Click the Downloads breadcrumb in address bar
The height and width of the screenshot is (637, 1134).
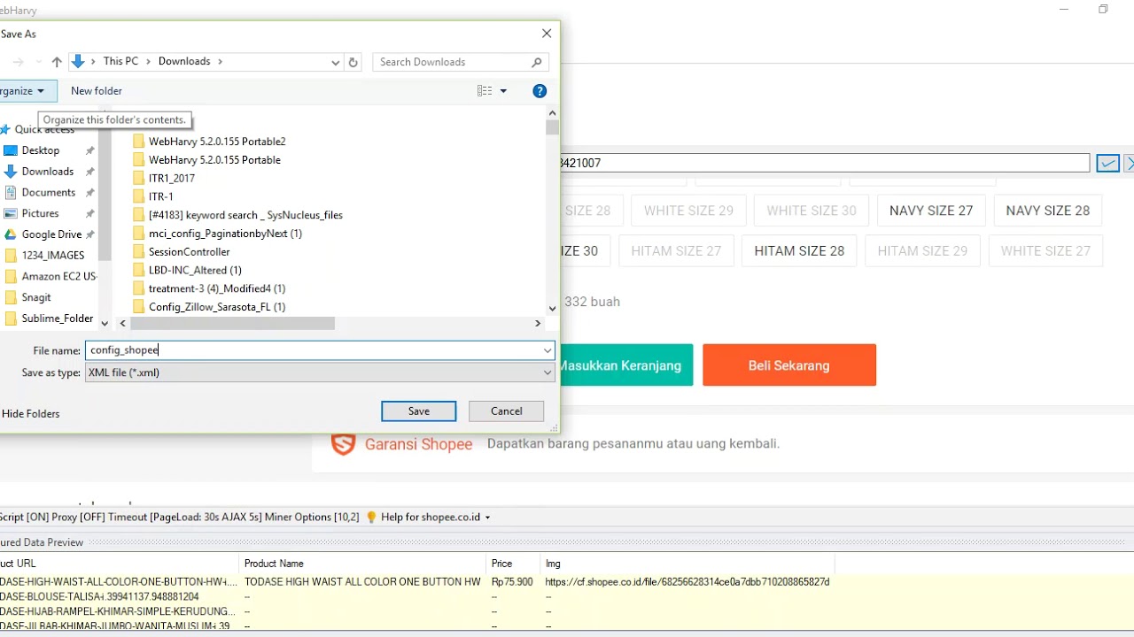click(184, 62)
